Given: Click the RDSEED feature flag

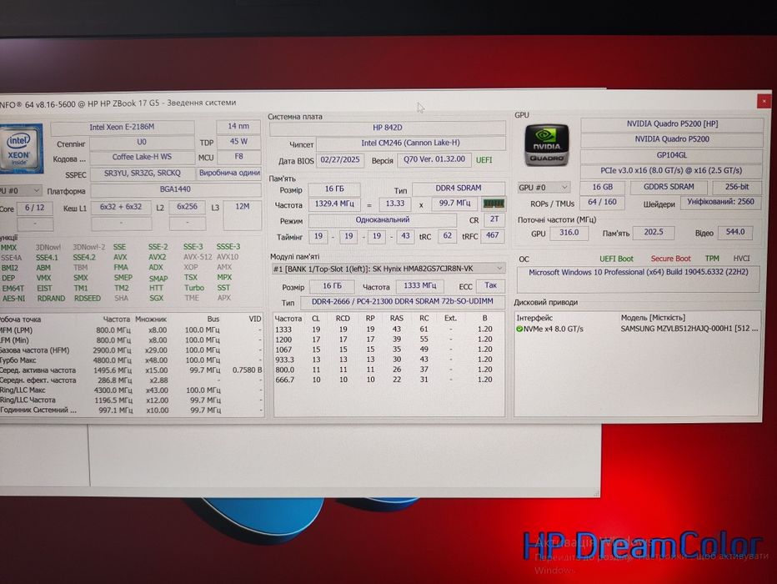Looking at the screenshot, I should [x=88, y=299].
